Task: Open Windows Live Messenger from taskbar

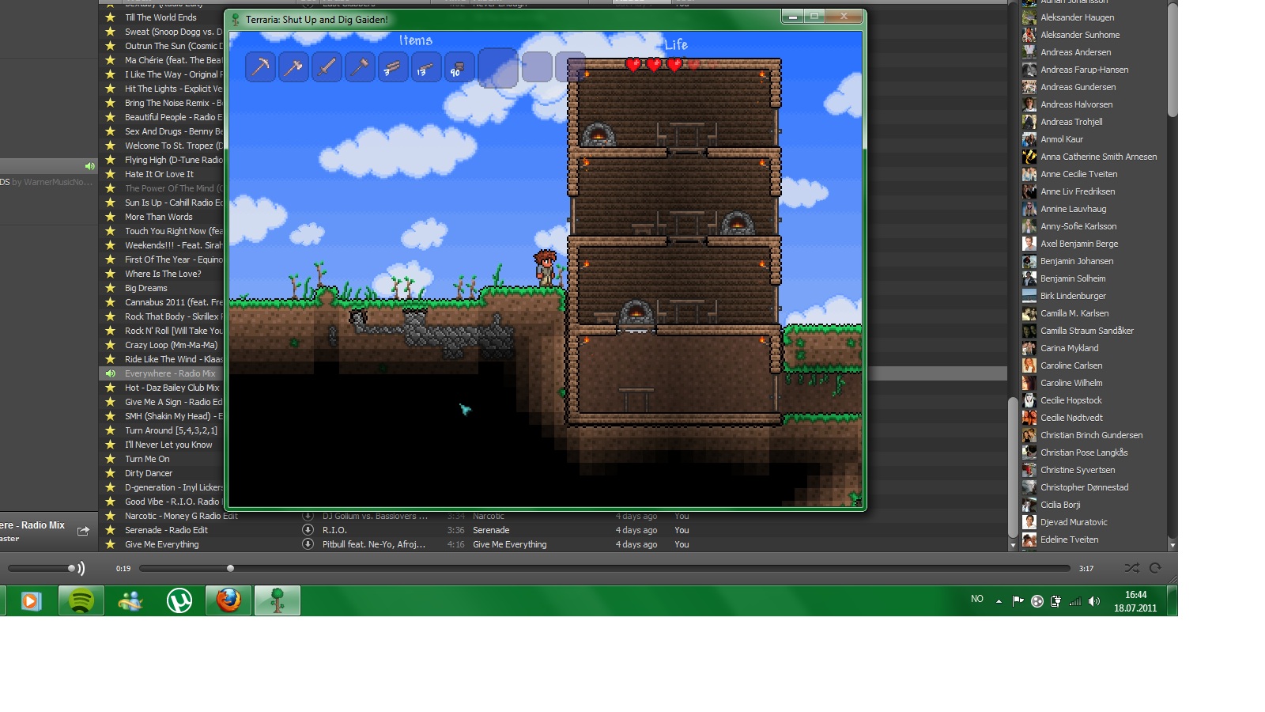Action: click(130, 600)
